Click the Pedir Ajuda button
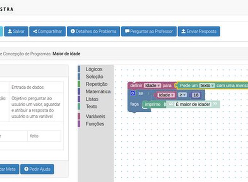The width and height of the screenshot is (248, 182). [37, 169]
